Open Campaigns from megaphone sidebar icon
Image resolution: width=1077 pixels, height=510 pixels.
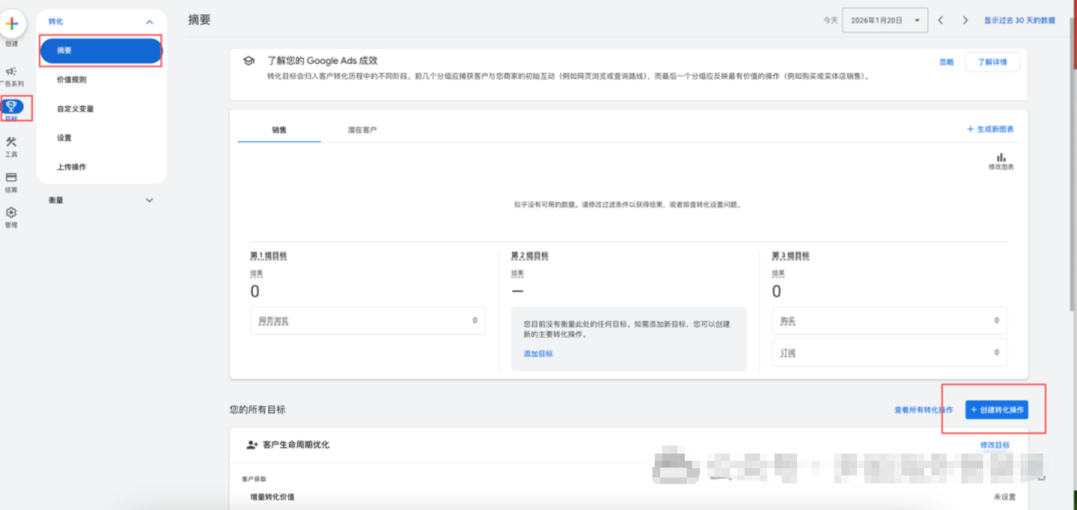pos(11,72)
